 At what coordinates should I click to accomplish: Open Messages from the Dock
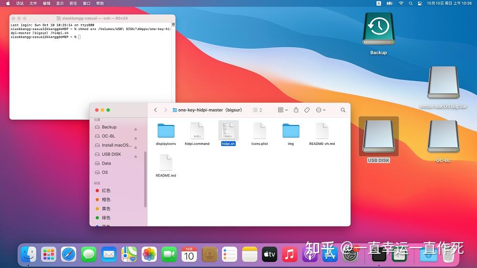89,254
